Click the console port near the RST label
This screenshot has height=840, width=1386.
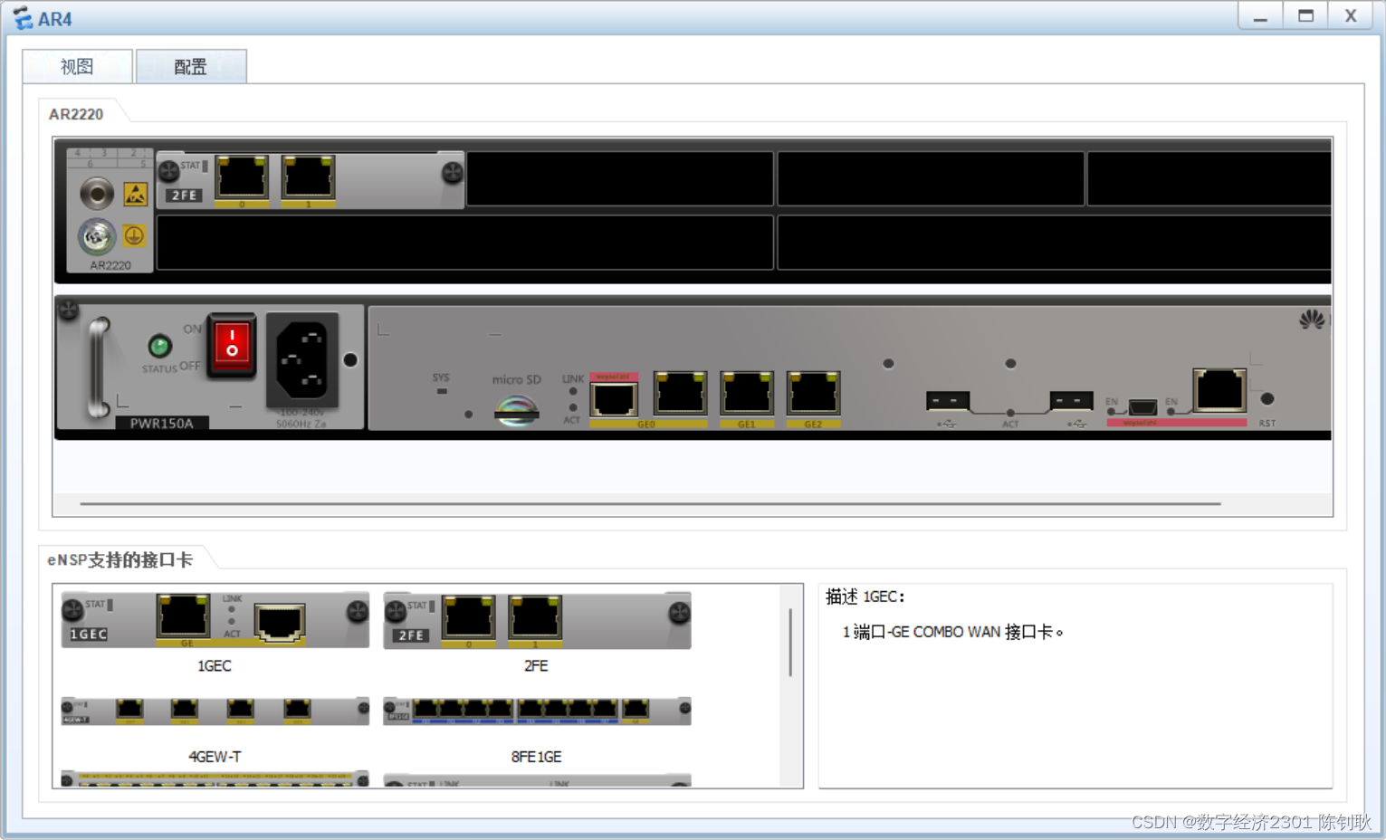point(1219,390)
